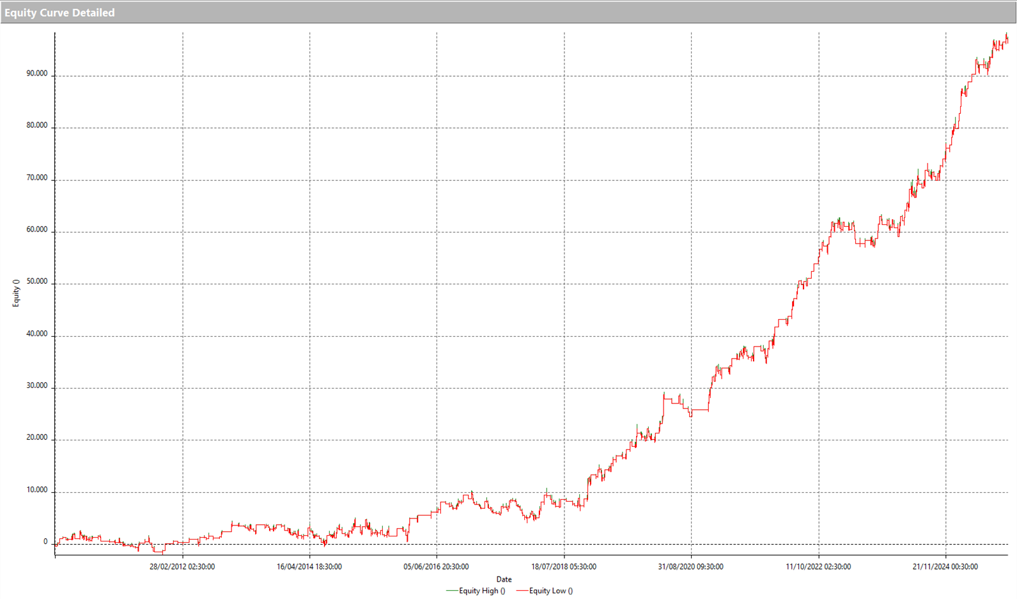Click the 90.000 y-axis tick label
This screenshot has height=599, width=1017.
(x=36, y=74)
